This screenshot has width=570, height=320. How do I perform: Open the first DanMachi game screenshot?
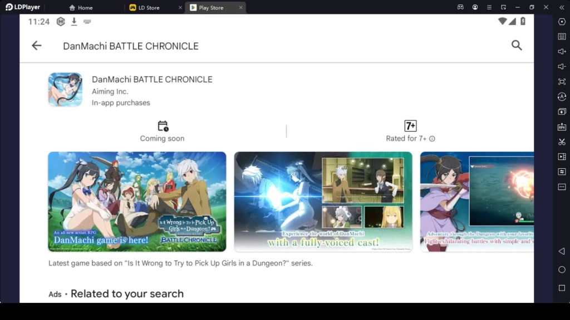137,202
